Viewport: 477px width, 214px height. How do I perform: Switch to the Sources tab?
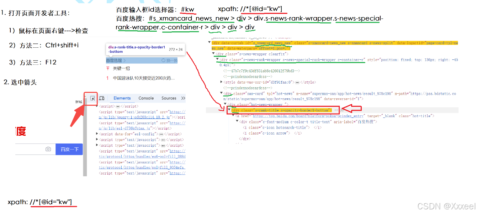tap(169, 98)
